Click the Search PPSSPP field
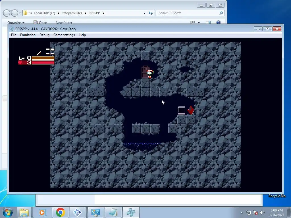The image size is (291, 218). (190, 13)
